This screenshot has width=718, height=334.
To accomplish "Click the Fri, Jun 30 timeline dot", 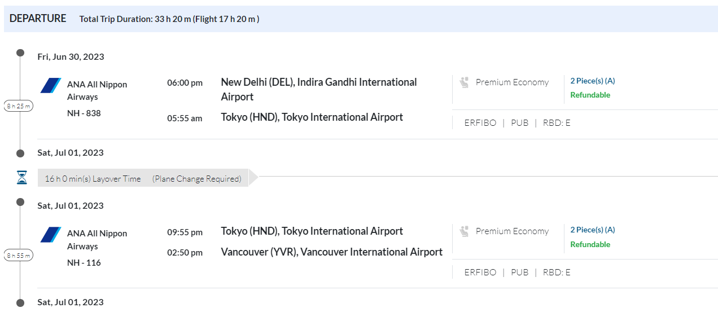I will [x=20, y=53].
